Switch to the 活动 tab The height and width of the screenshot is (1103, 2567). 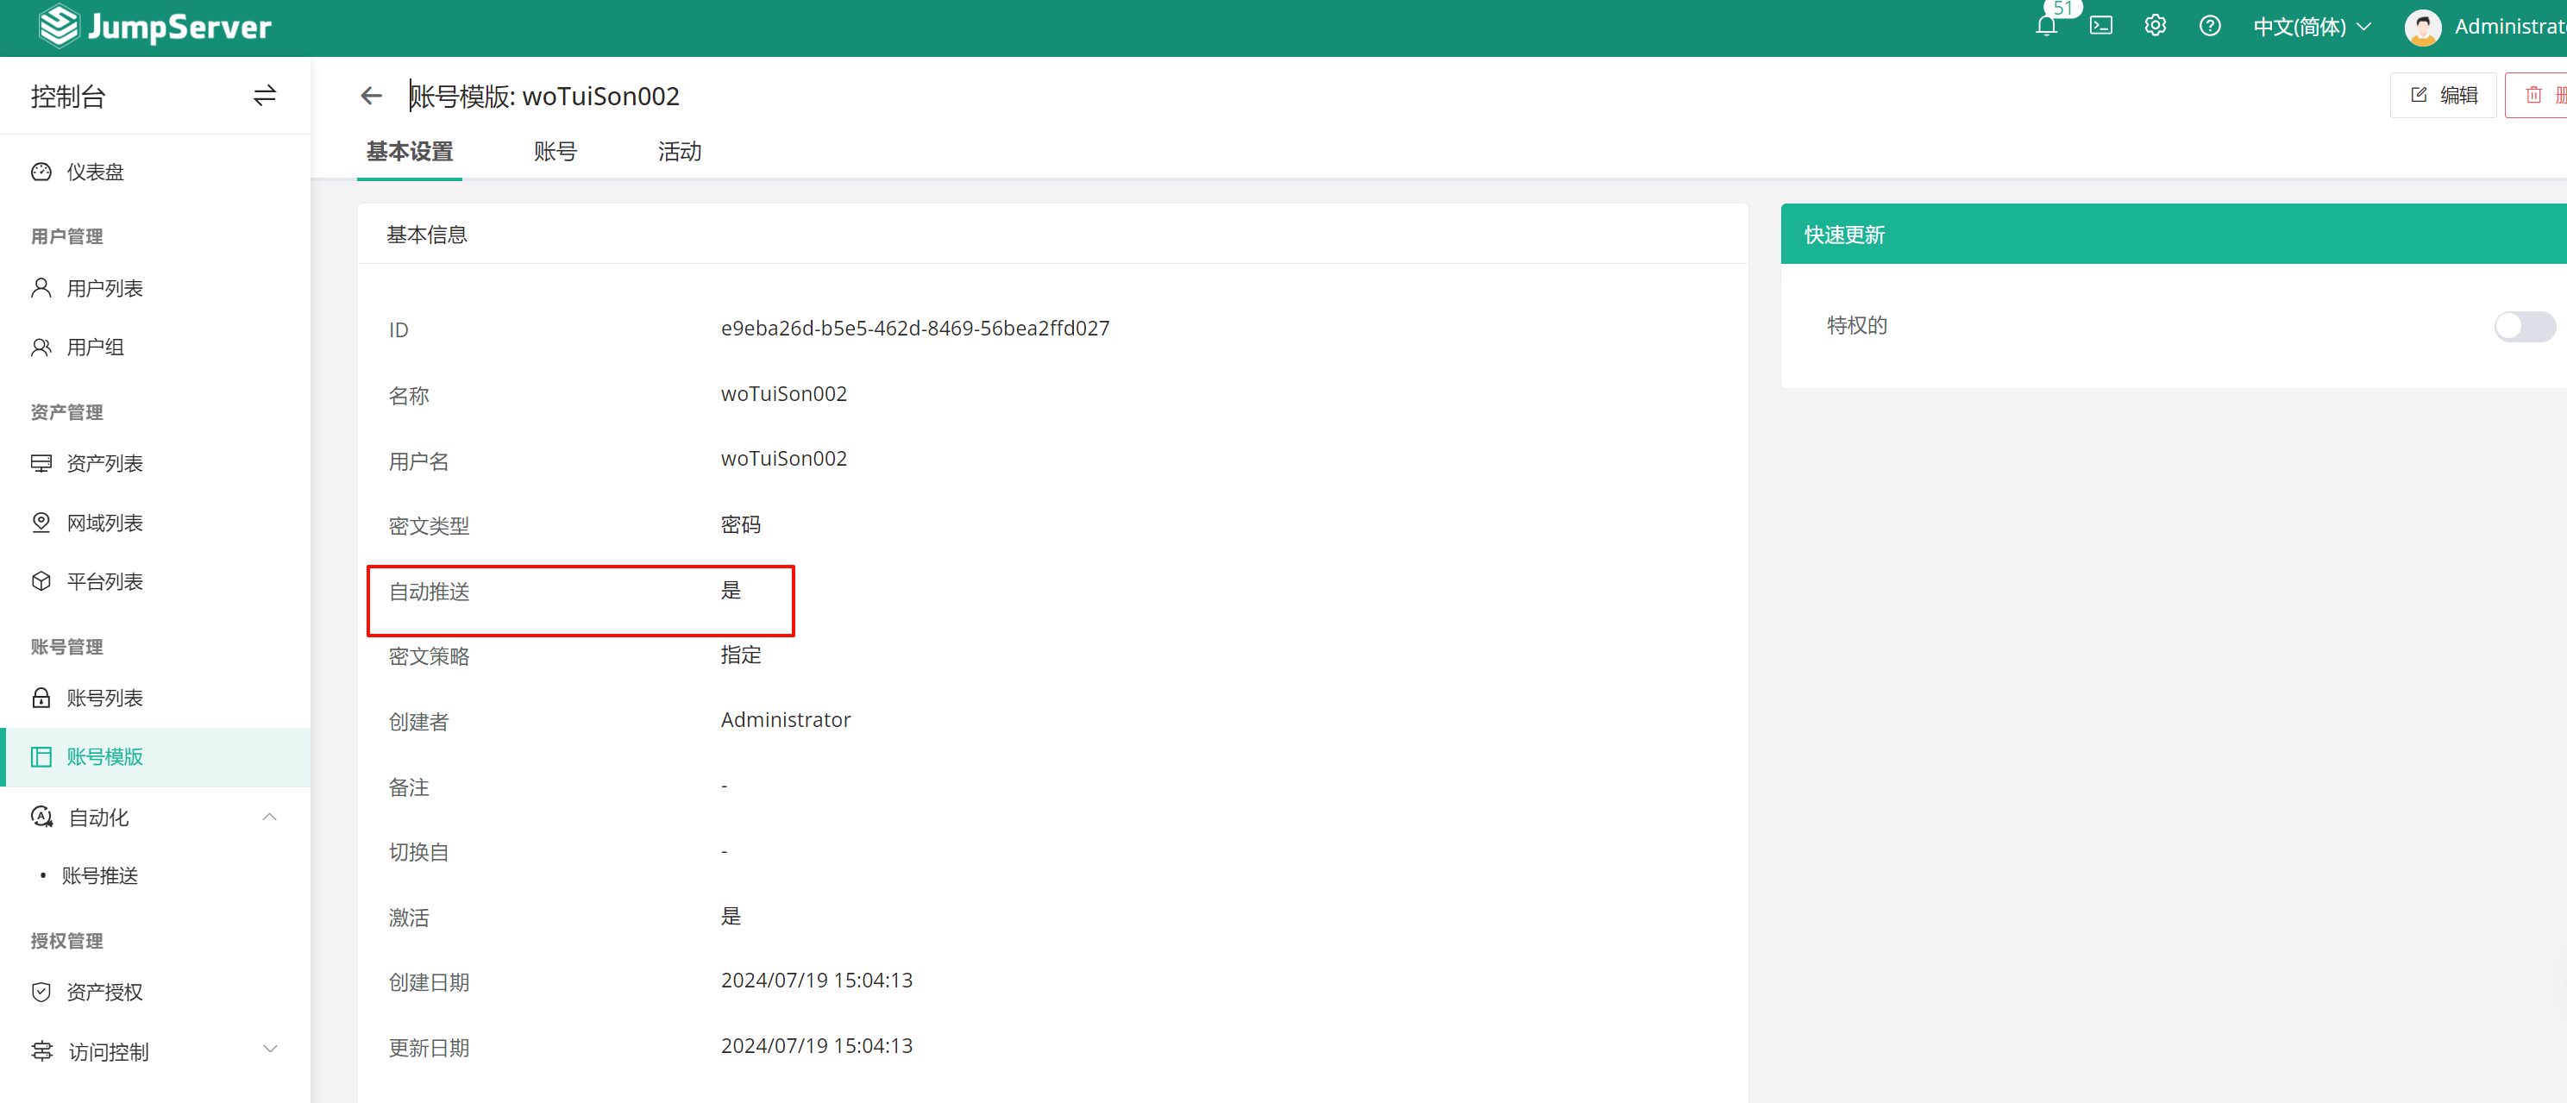coord(680,152)
